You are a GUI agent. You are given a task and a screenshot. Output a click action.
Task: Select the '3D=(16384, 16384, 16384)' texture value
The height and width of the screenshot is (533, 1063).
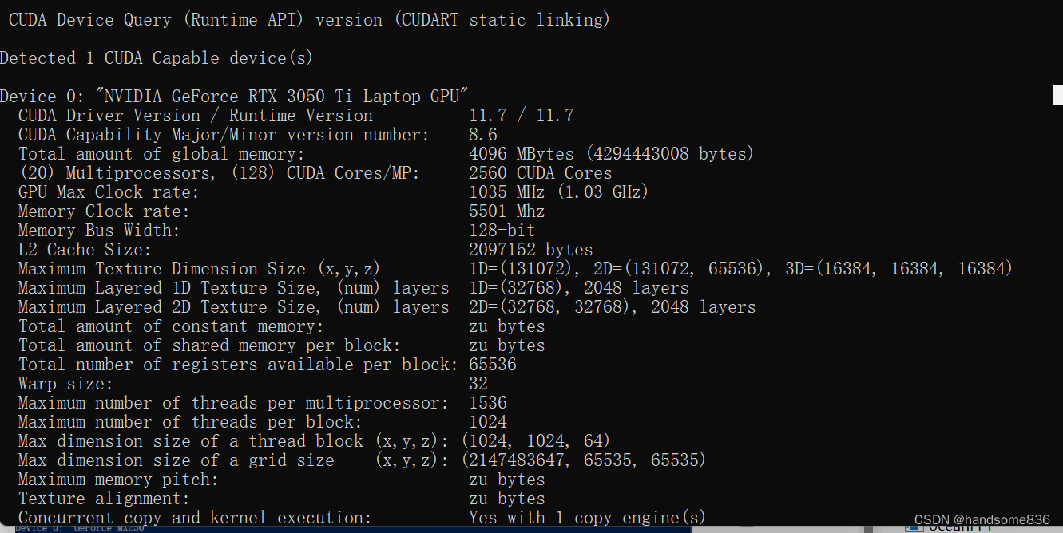pos(899,269)
